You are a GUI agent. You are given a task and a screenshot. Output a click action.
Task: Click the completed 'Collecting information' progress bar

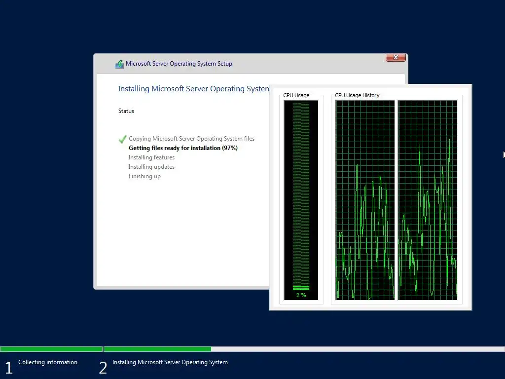51,349
